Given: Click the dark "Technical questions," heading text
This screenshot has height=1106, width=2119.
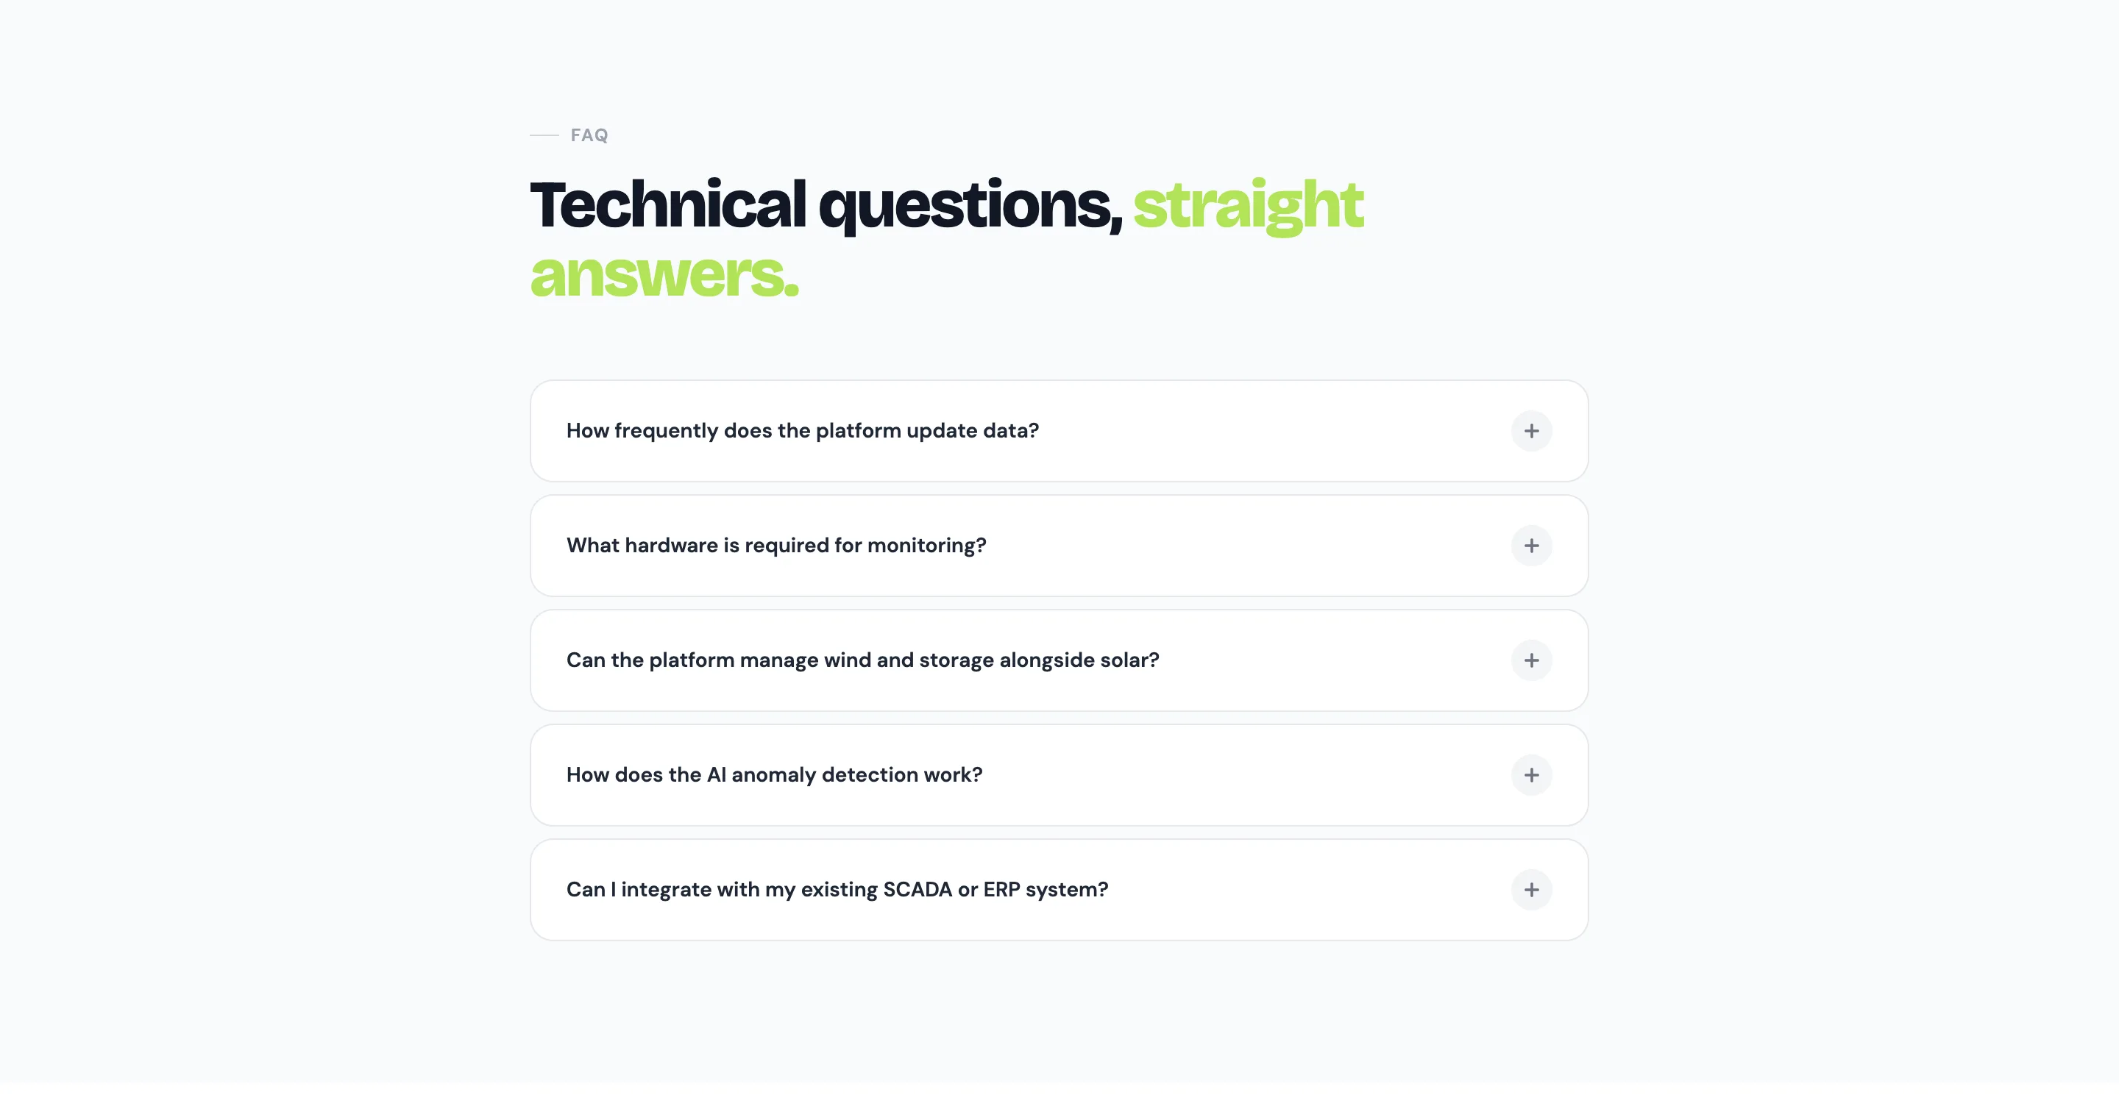Looking at the screenshot, I should [826, 204].
